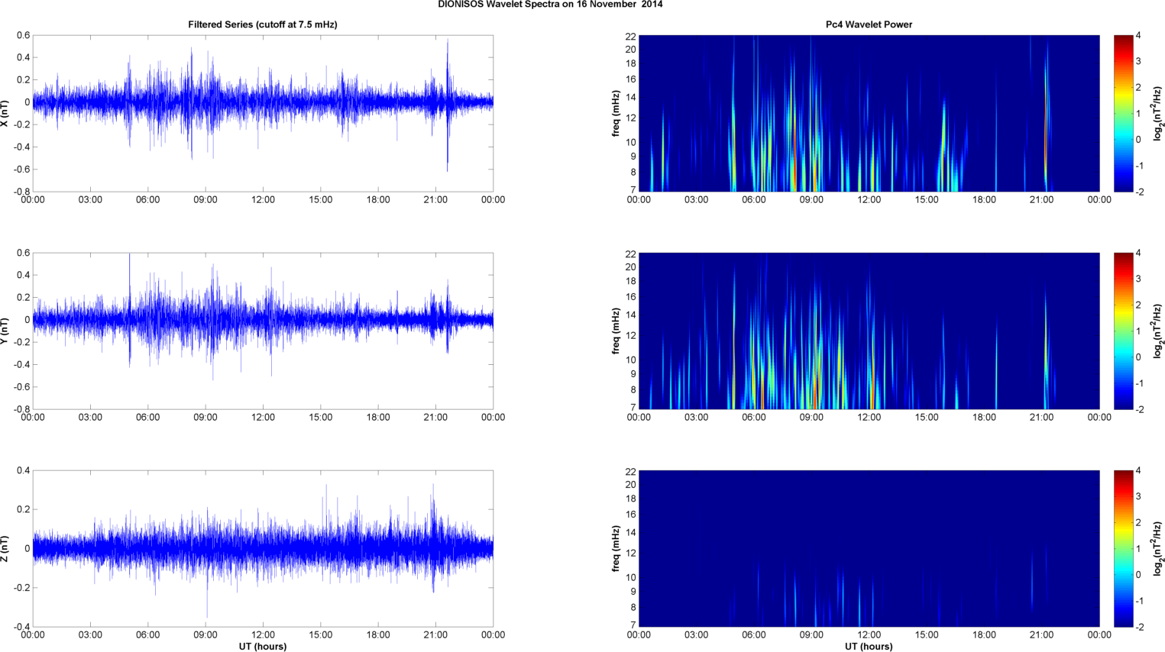The width and height of the screenshot is (1165, 652).
Task: Click the "-0.8" tick on the X (nT) axis
Action: pyautogui.click(x=21, y=192)
